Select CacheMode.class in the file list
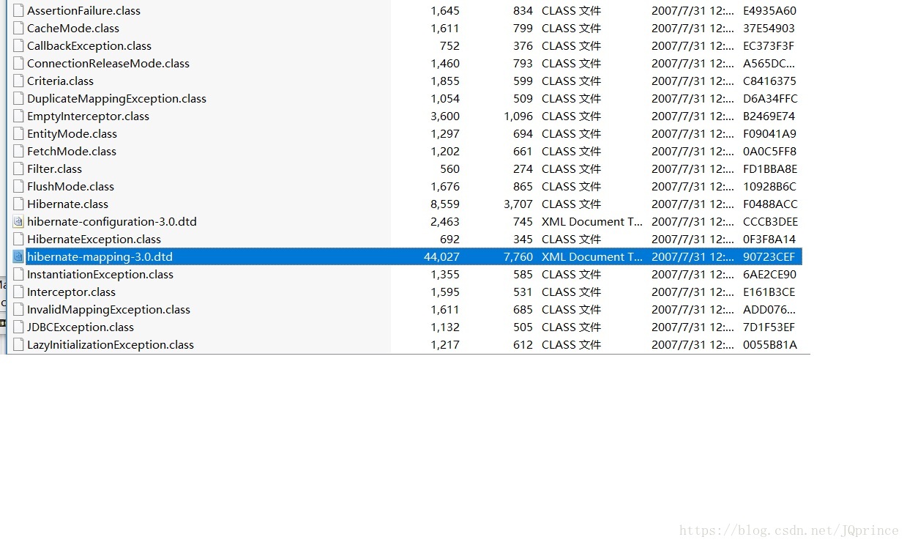Screen dimensions: 907x545 point(73,28)
